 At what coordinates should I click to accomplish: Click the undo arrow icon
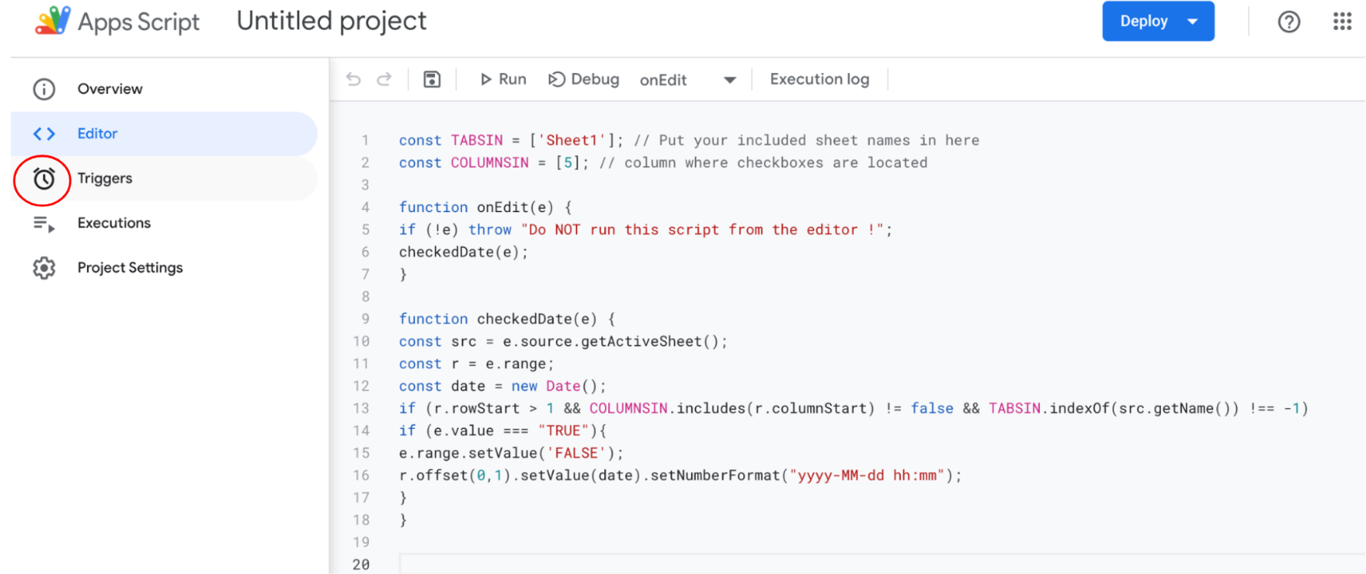354,79
